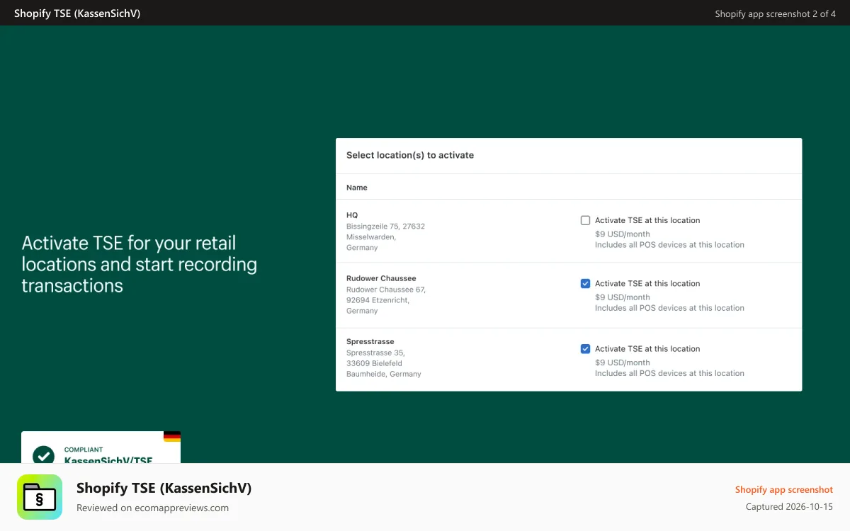Enable TSE checkbox for HQ location
Viewport: 850px width, 531px height.
[585, 220]
